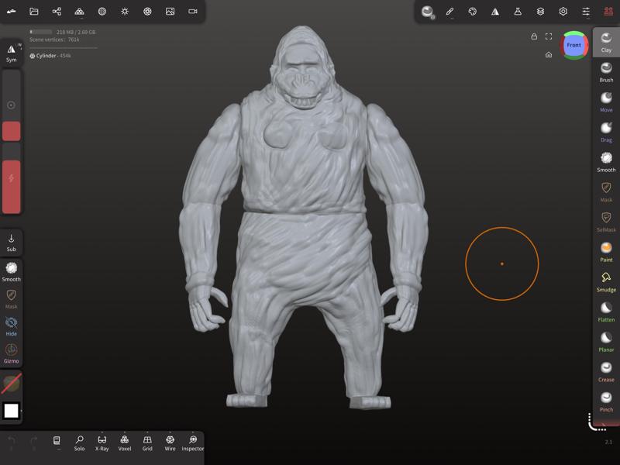Enable the Gizmo tool
Viewport: 620px width, 465px height.
coord(12,354)
